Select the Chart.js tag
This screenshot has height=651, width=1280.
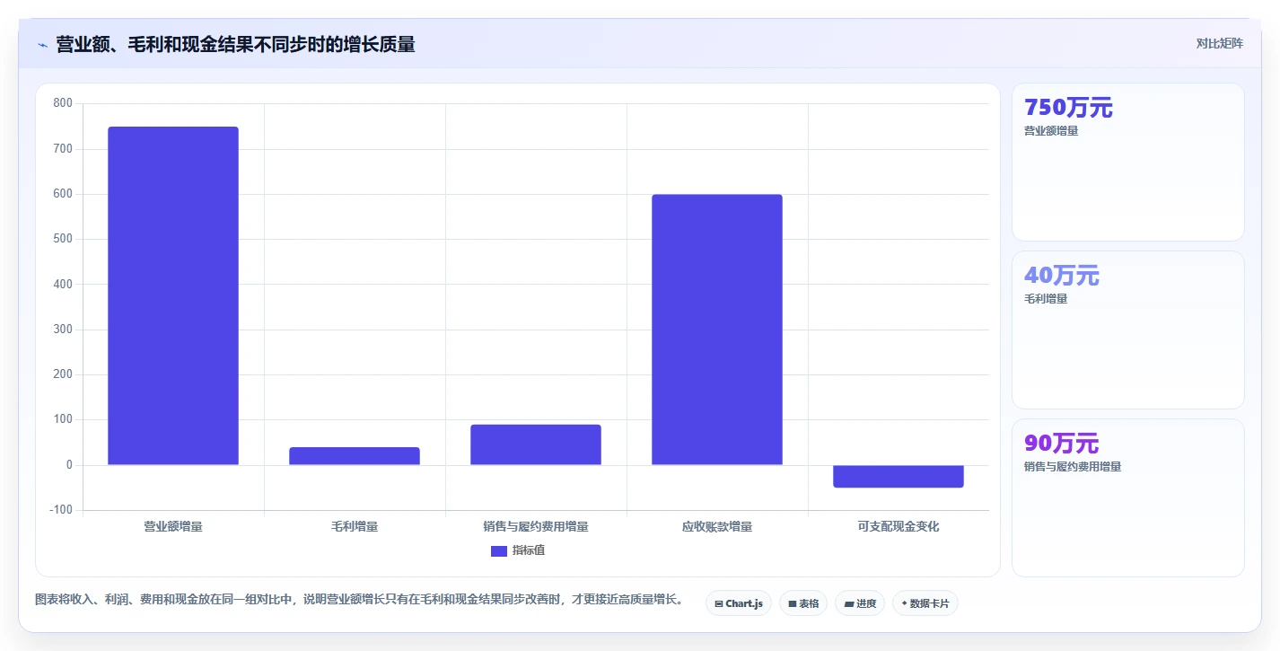coord(739,603)
